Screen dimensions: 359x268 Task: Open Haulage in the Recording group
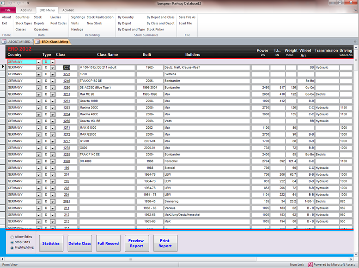point(77,30)
